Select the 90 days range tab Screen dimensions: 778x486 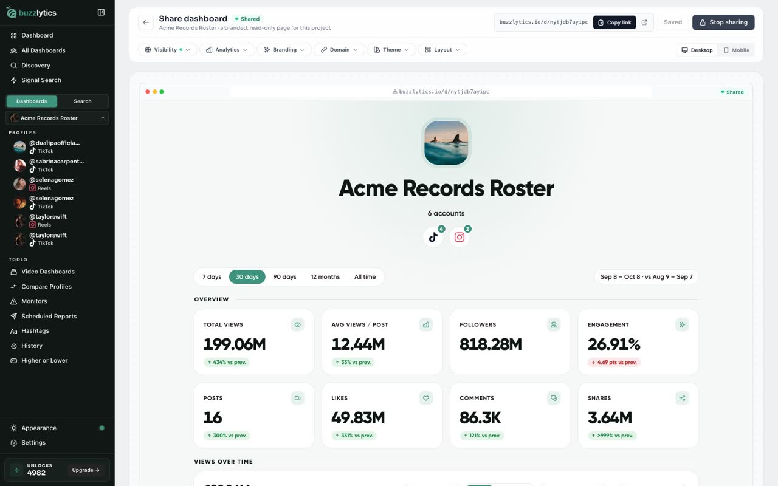(x=284, y=276)
